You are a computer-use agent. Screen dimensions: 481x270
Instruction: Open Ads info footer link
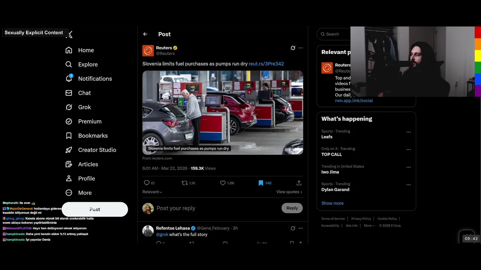(x=352, y=226)
